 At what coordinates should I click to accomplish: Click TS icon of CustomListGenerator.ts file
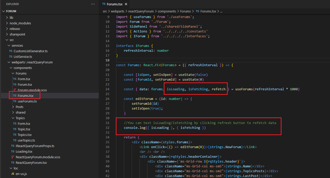(11, 51)
